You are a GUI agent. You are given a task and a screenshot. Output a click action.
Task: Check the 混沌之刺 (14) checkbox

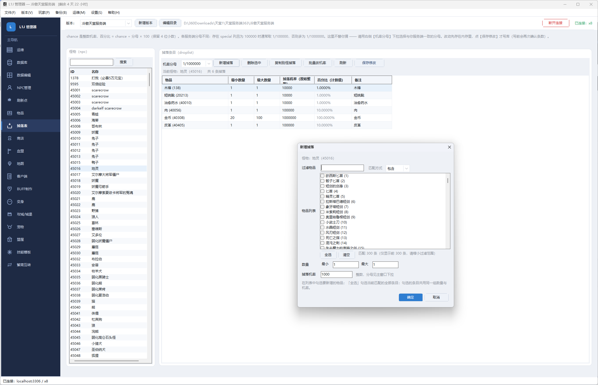323,243
